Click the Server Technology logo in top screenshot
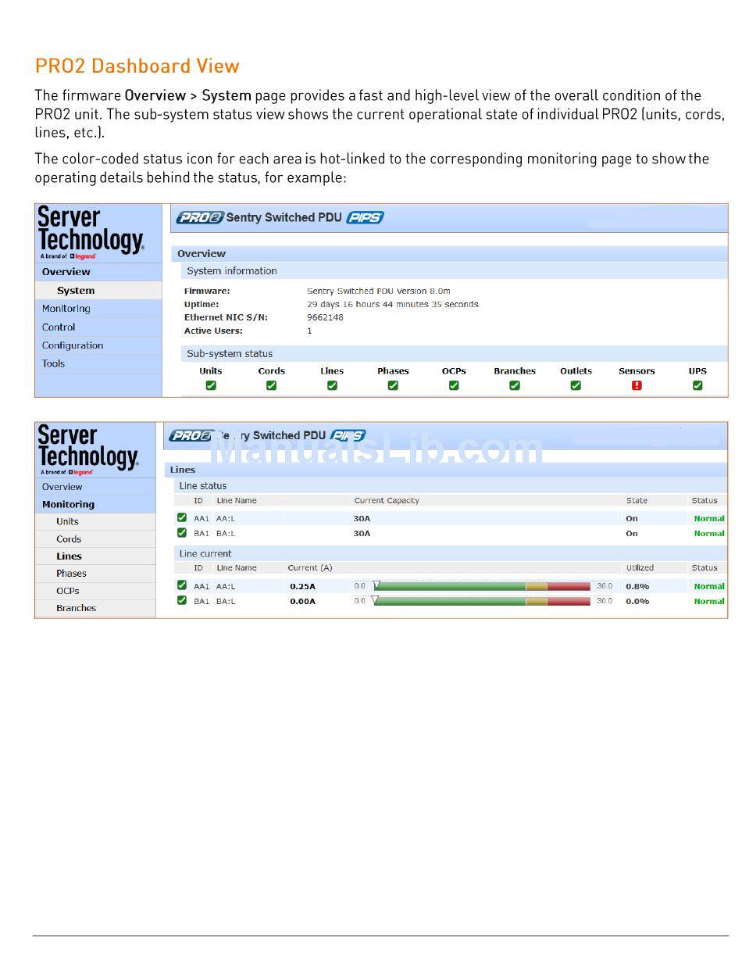 [x=91, y=232]
